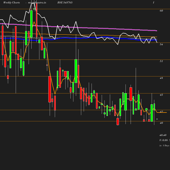This screenshot has height=170, width=170.
Task: Click the 40 price axis label
Action: [161, 123]
